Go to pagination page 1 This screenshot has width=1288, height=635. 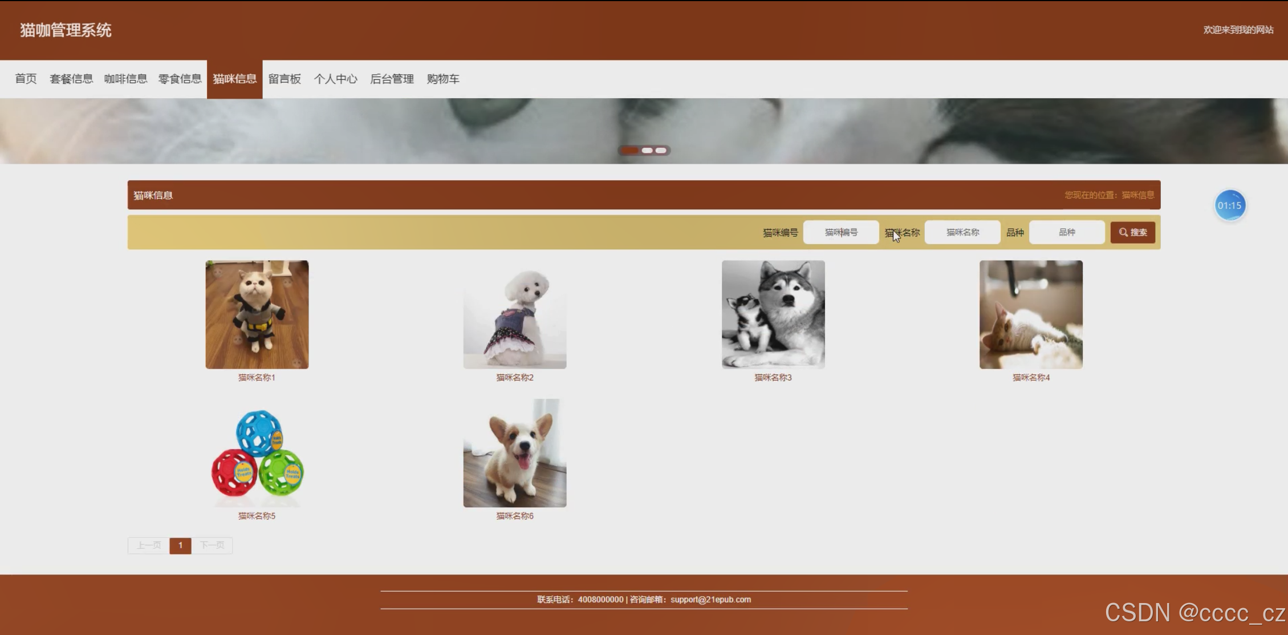point(180,545)
